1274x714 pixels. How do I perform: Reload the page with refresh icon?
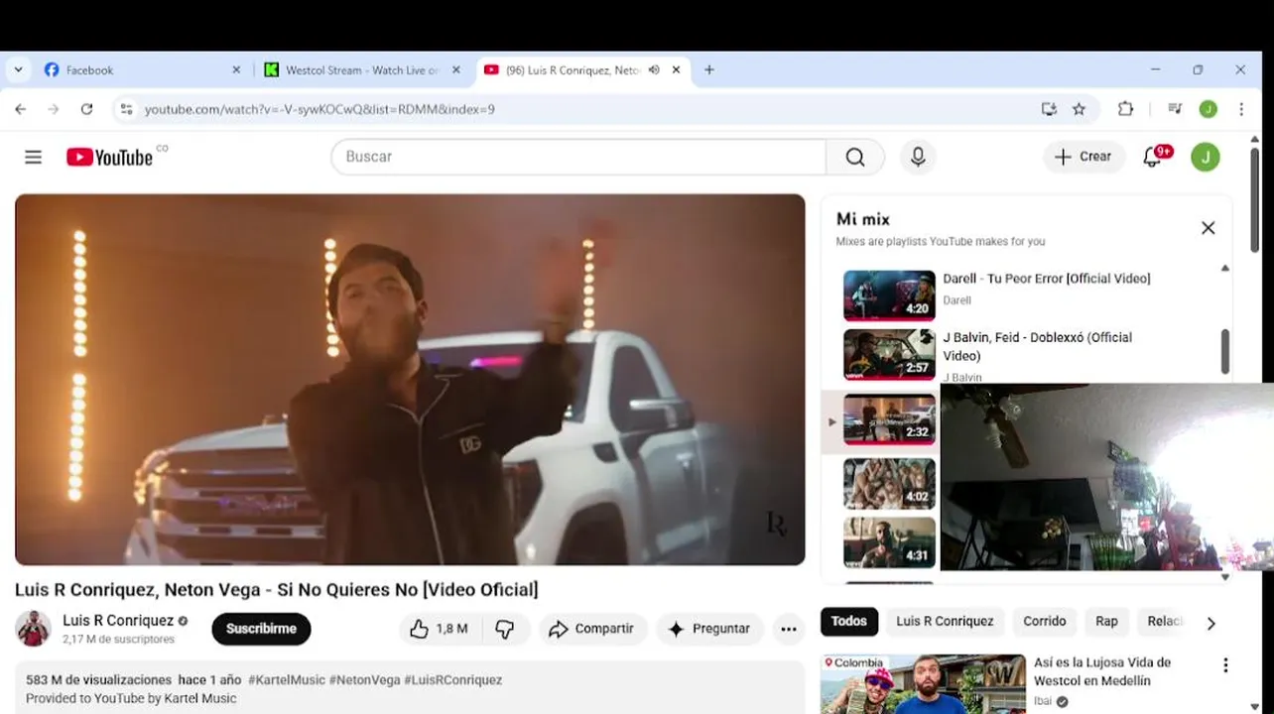click(86, 109)
